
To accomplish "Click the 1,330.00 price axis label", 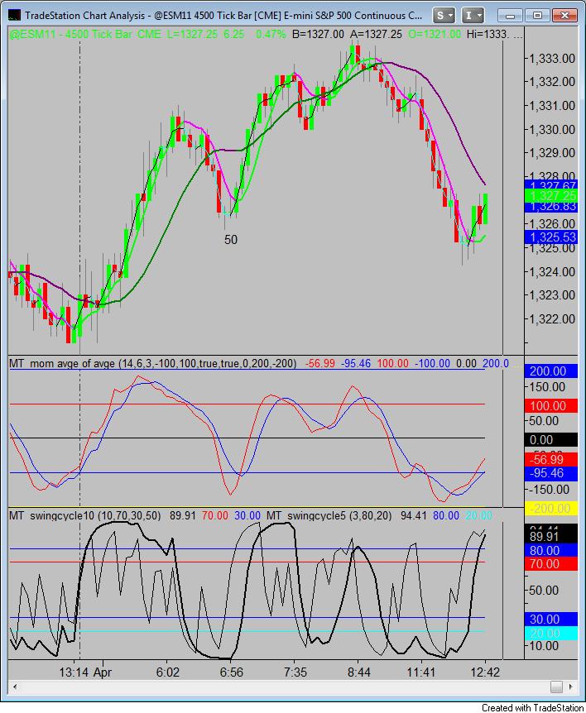I will pos(551,130).
